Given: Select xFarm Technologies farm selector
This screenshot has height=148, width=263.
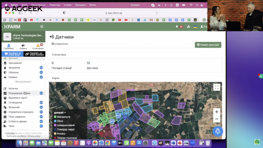Looking at the screenshot, I should [x=23, y=37].
